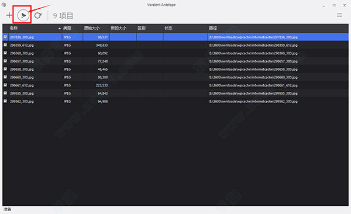Uncheck the checkbox for 298359_612.jpg

click(5, 45)
